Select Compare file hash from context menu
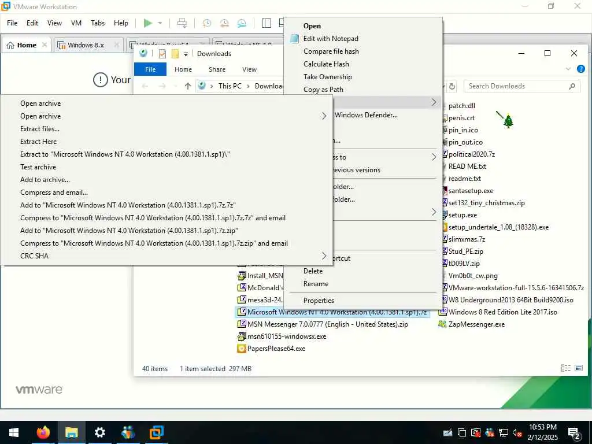 pyautogui.click(x=331, y=51)
